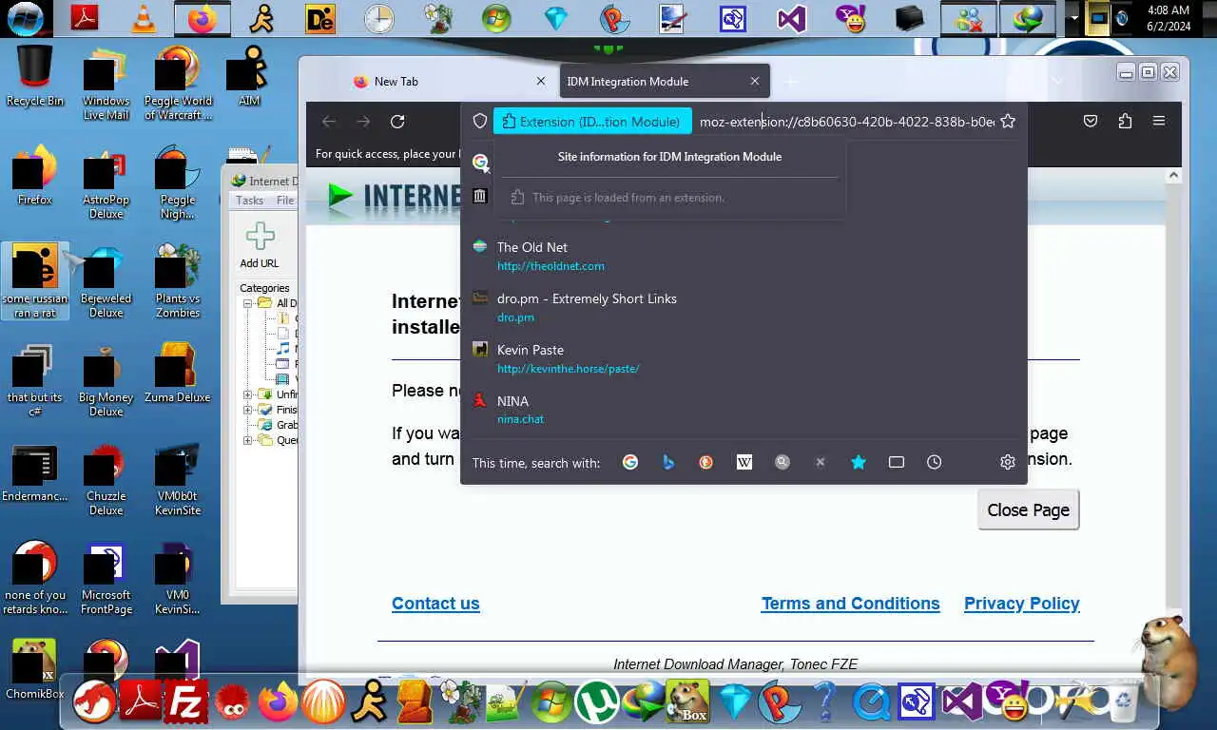Open the Firefox hamburger application menu
1217x730 pixels.
pyautogui.click(x=1159, y=121)
